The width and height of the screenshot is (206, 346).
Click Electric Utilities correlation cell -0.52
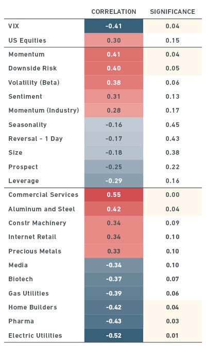point(114,335)
